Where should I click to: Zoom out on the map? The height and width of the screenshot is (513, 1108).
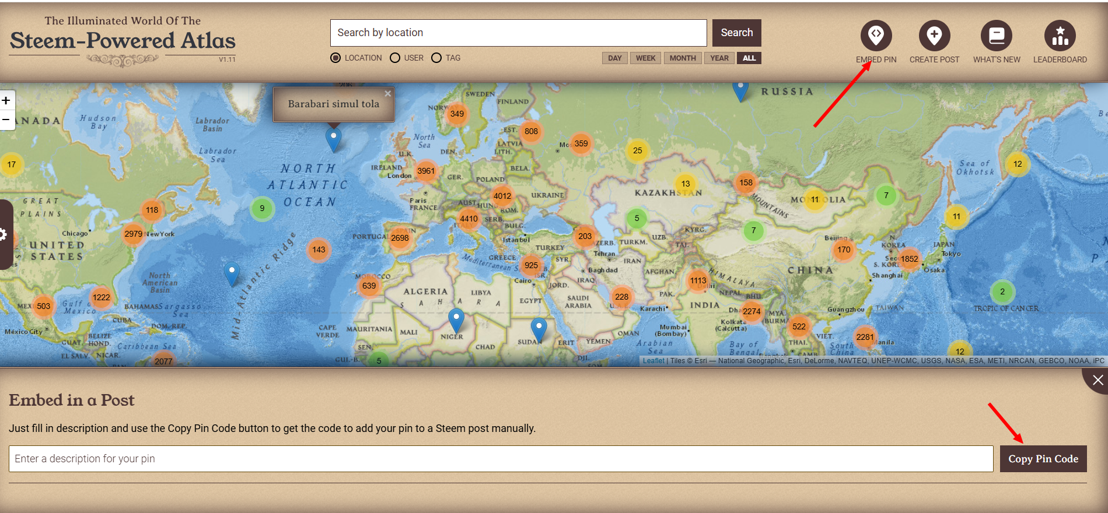(x=6, y=120)
